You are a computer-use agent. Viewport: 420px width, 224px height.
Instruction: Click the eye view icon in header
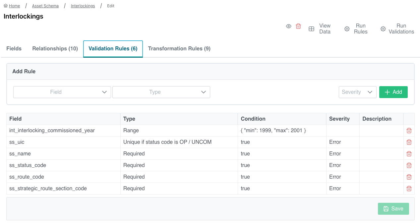pos(289,26)
